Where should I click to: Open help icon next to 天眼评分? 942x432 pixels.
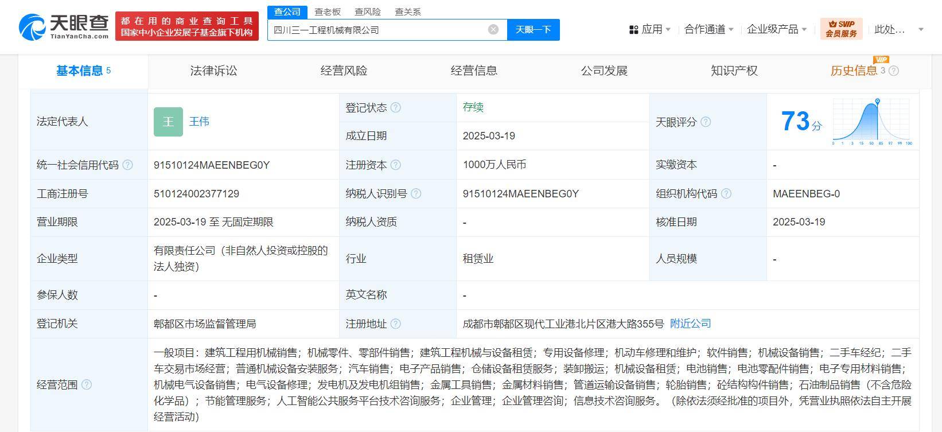(706, 122)
